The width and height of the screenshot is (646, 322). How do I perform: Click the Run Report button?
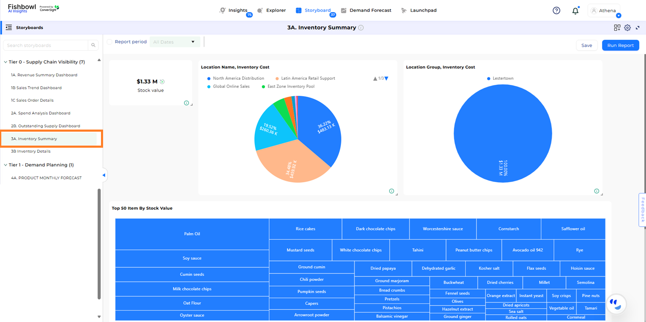(x=620, y=45)
